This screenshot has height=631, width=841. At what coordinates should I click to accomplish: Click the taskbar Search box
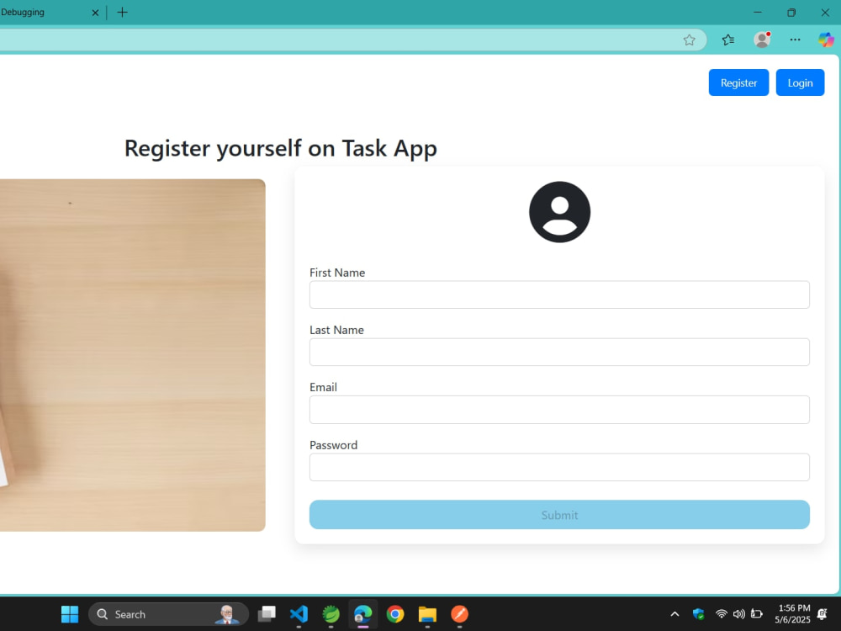click(168, 614)
